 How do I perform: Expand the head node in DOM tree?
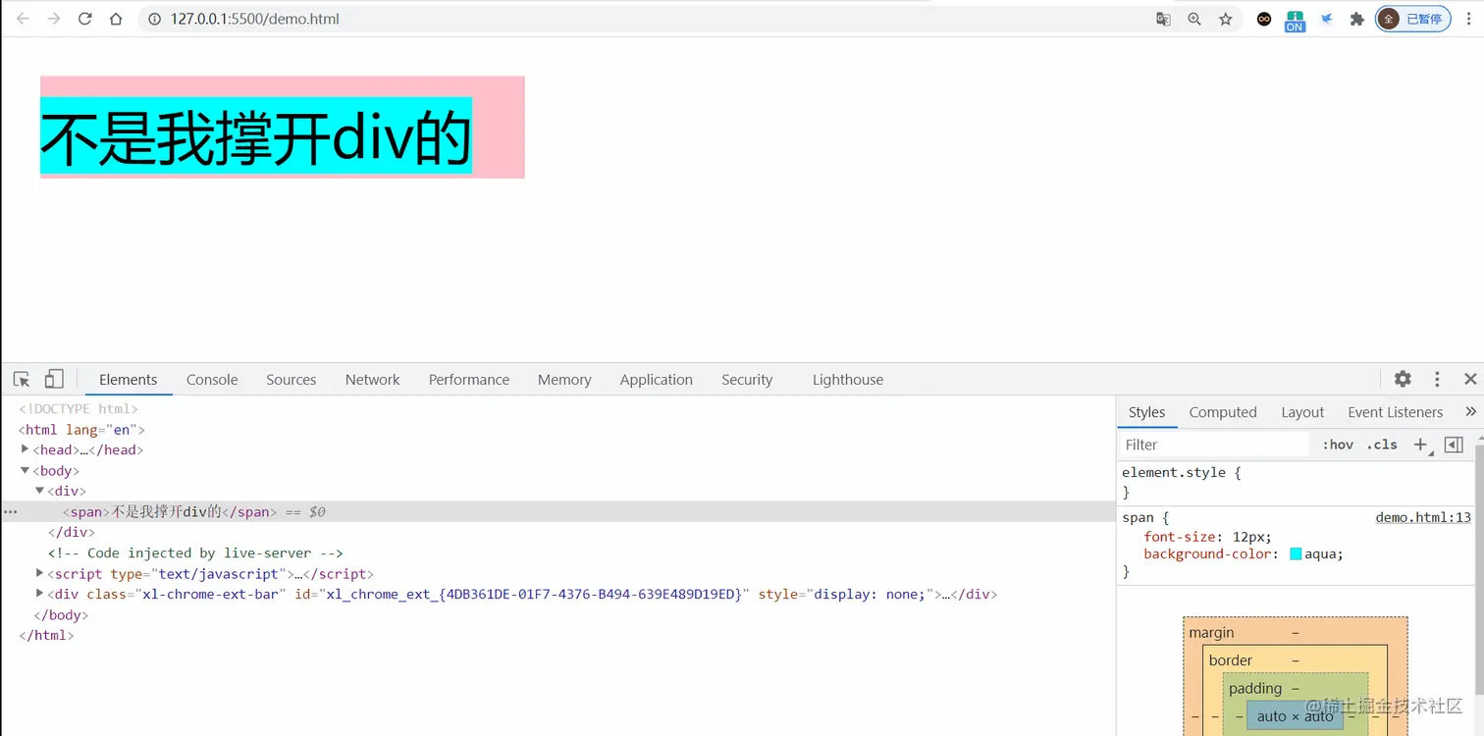tap(26, 449)
